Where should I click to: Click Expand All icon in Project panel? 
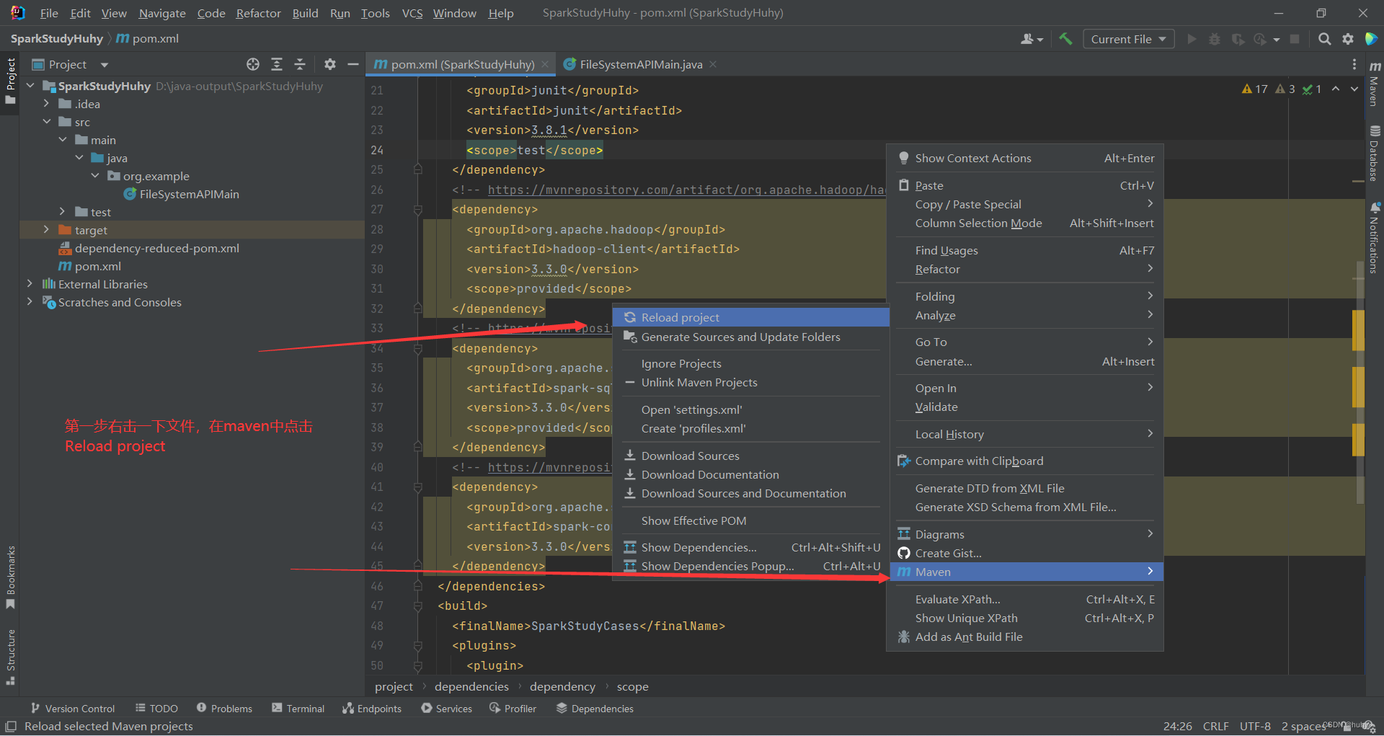click(277, 64)
